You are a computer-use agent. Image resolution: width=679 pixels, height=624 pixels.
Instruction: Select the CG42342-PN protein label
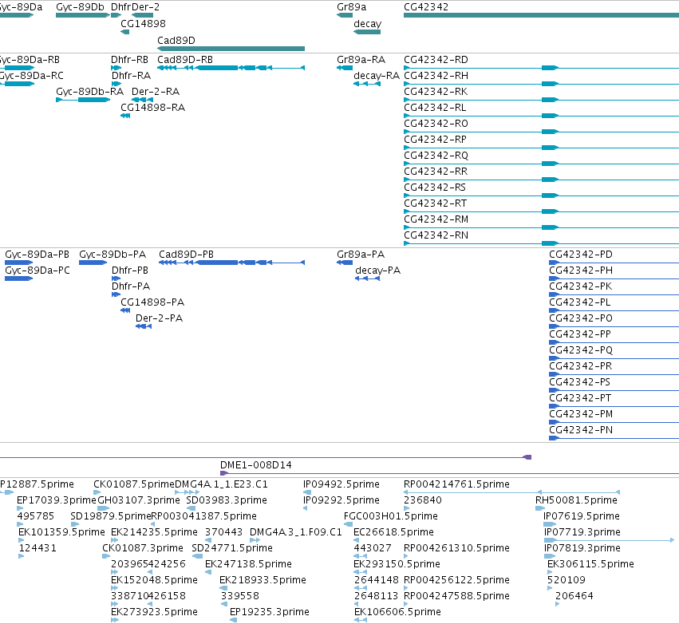click(x=581, y=430)
